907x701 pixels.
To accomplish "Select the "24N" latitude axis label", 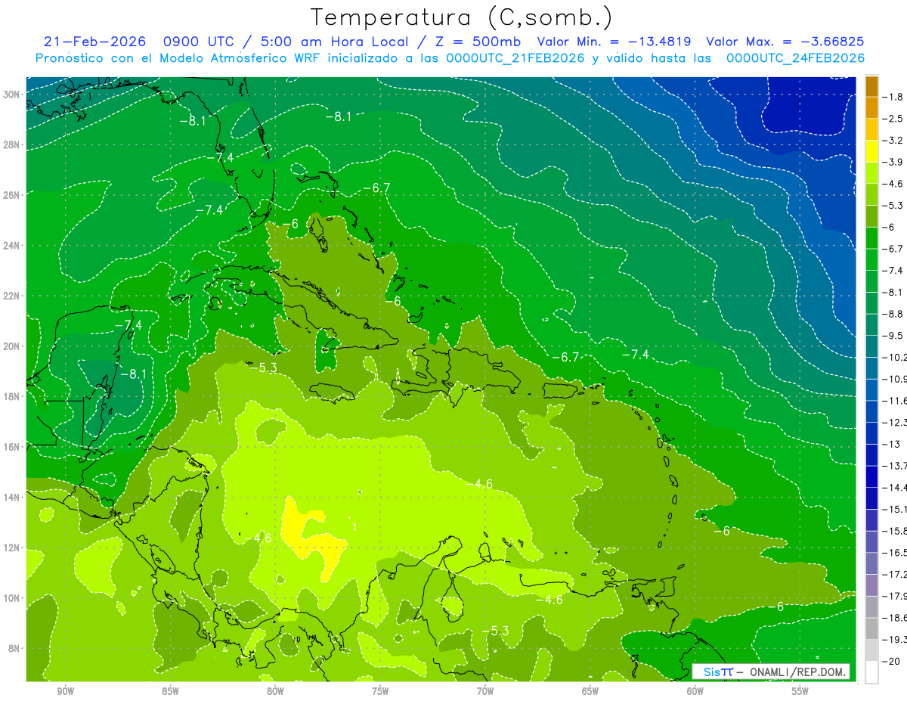I will pyautogui.click(x=12, y=245).
